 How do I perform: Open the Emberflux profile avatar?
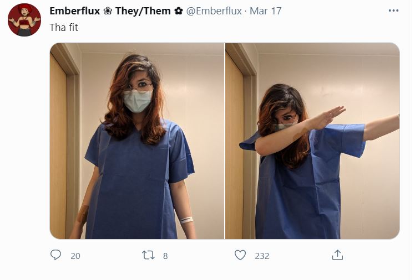click(x=24, y=20)
